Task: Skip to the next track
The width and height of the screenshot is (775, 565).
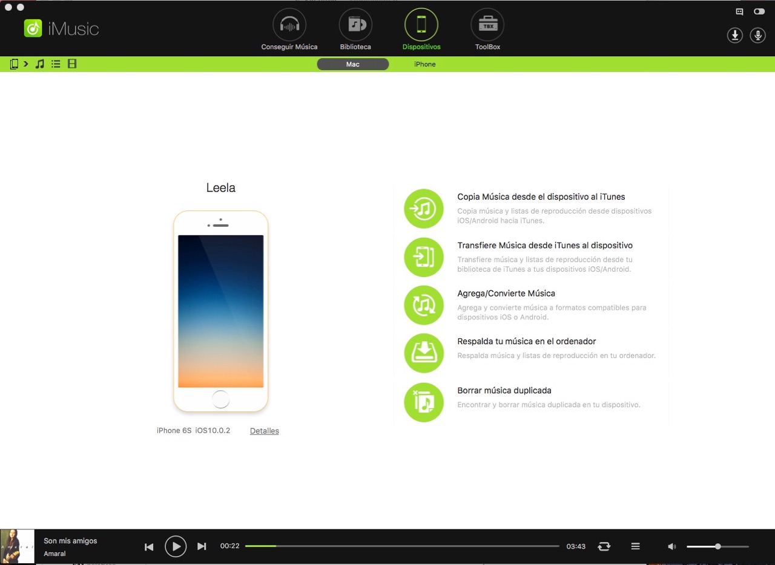Action: 202,547
